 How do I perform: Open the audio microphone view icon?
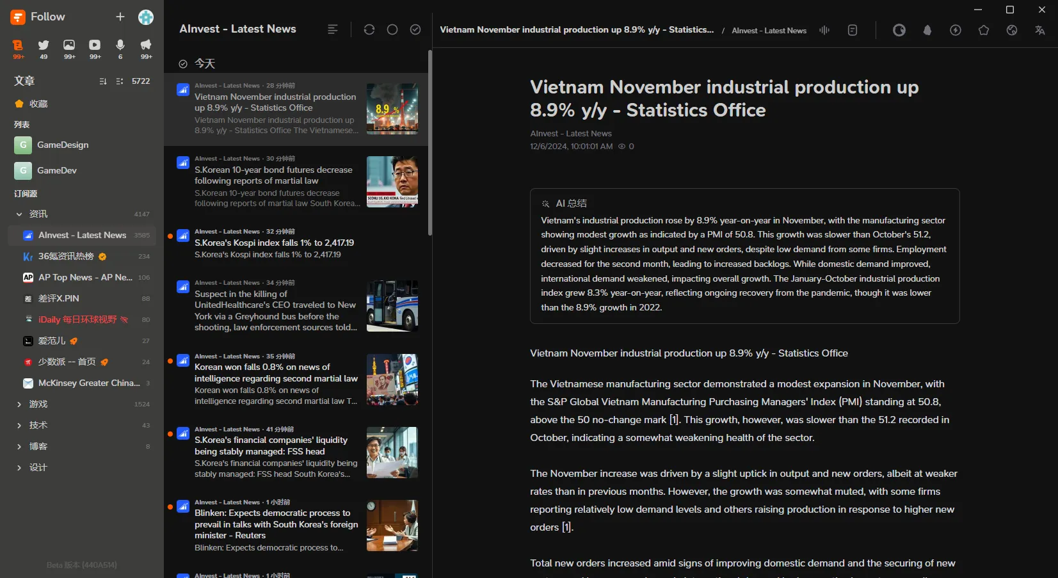tap(120, 45)
